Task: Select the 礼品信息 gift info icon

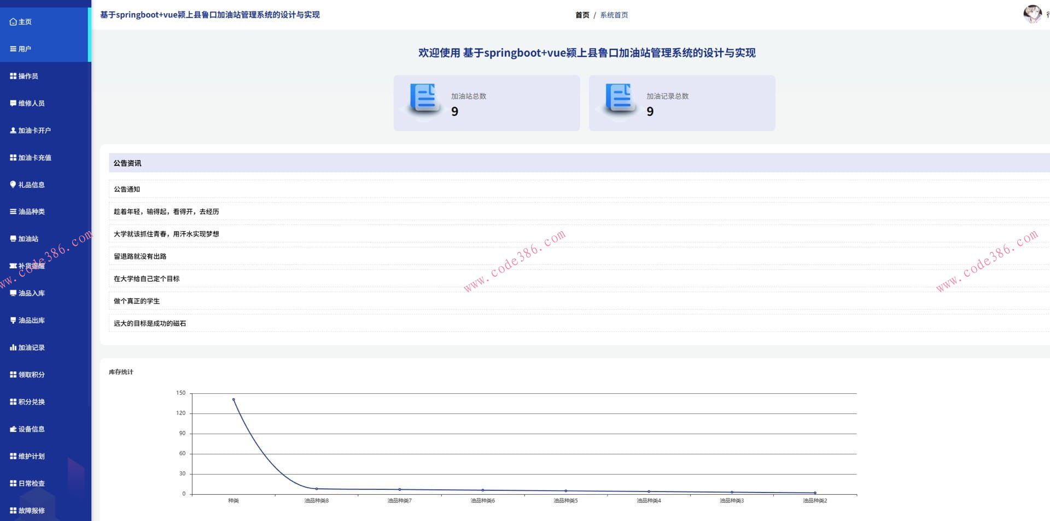Action: [13, 185]
